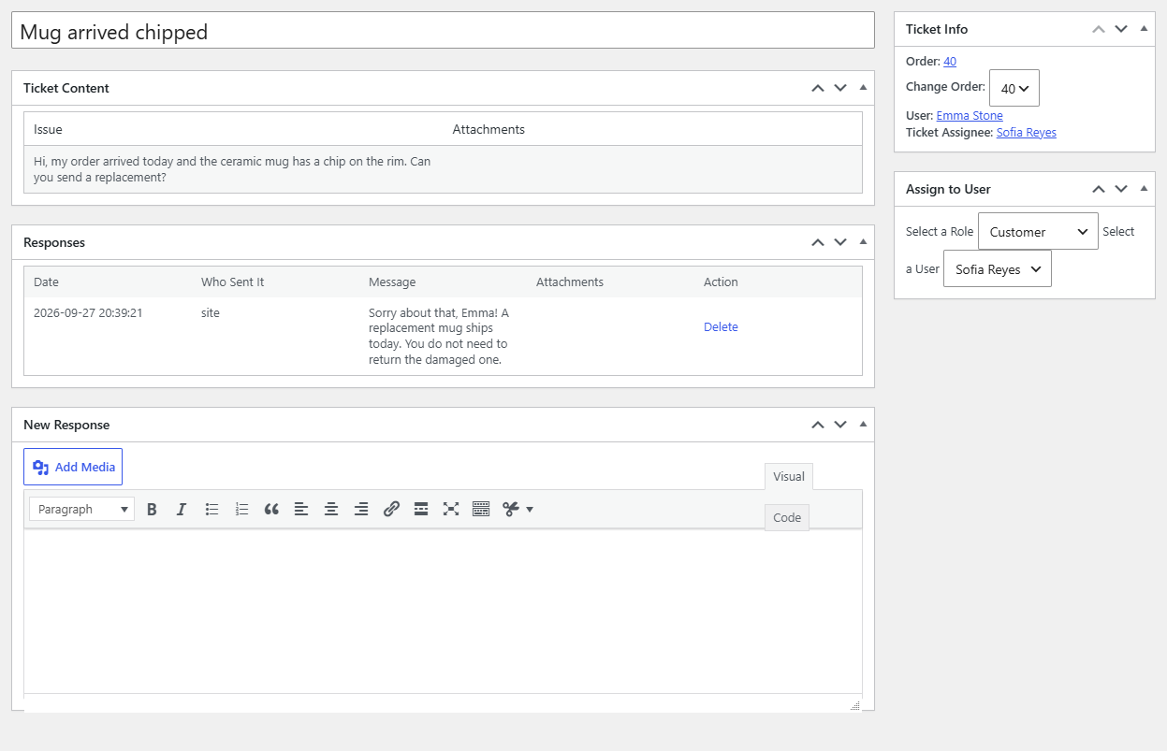
Task: Open order 40 link
Action: tap(950, 61)
